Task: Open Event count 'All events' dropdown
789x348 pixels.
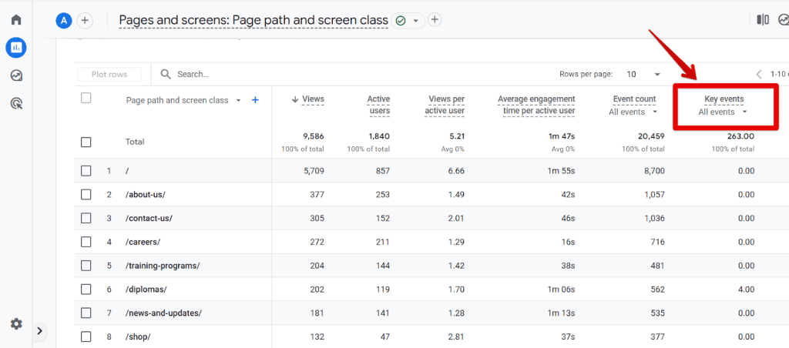Action: pyautogui.click(x=633, y=112)
